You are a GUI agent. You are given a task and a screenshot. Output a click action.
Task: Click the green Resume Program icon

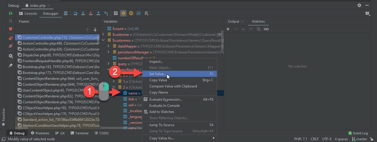11,13
